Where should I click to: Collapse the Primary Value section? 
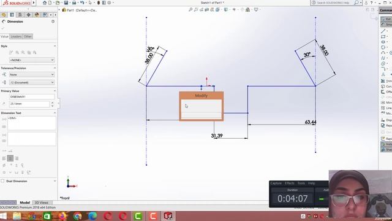coord(55,91)
